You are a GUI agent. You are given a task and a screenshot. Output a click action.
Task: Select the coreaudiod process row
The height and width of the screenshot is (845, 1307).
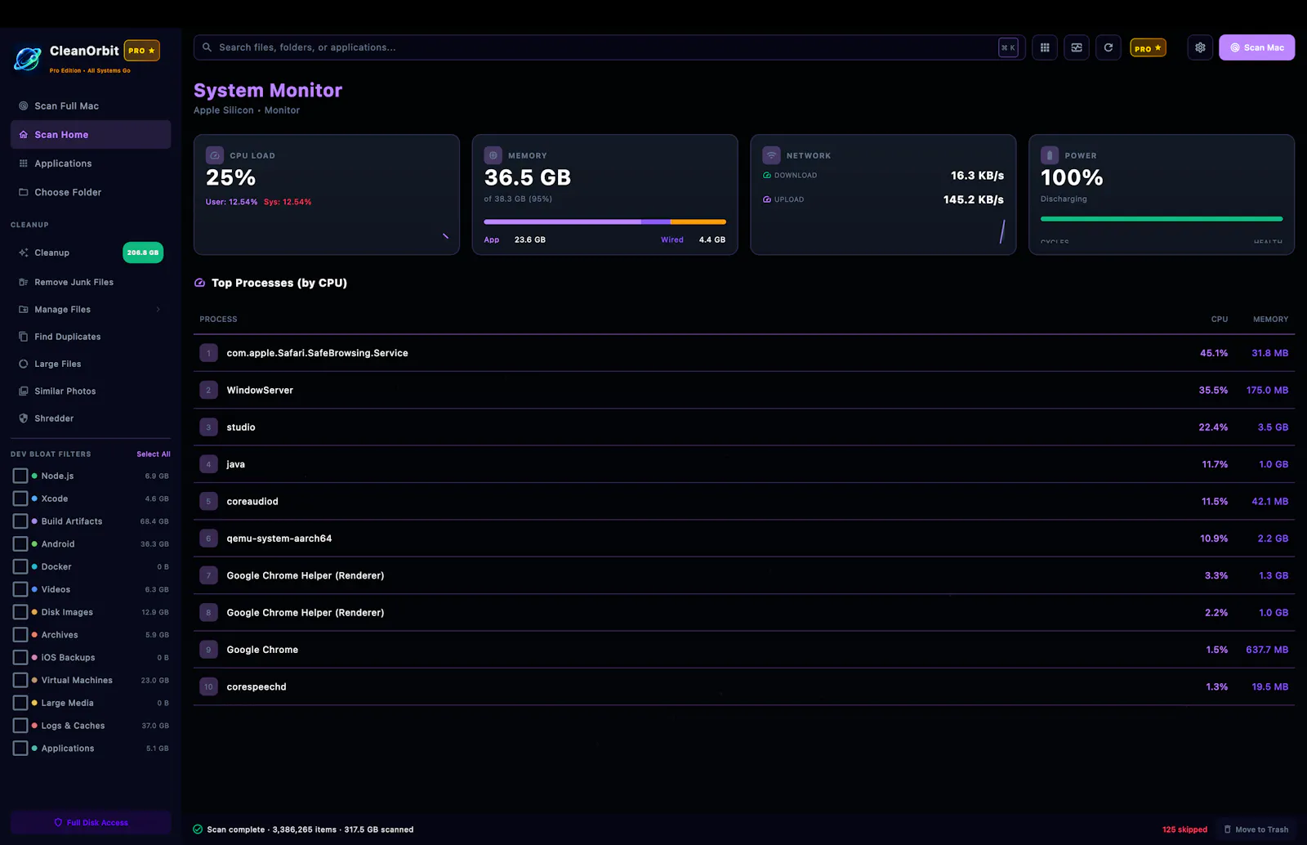click(x=743, y=502)
